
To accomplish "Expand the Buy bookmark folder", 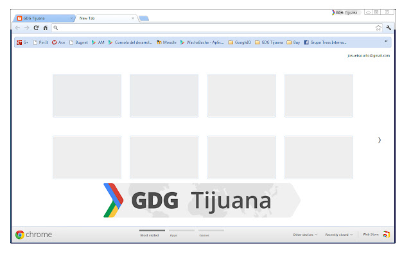I will coord(293,42).
